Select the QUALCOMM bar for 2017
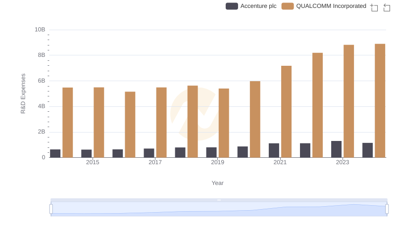Image resolution: width=396 pixels, height=228 pixels. tap(161, 123)
